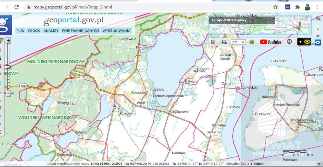Open Chrome's three-dot menu
323x167 pixels.
317,7
